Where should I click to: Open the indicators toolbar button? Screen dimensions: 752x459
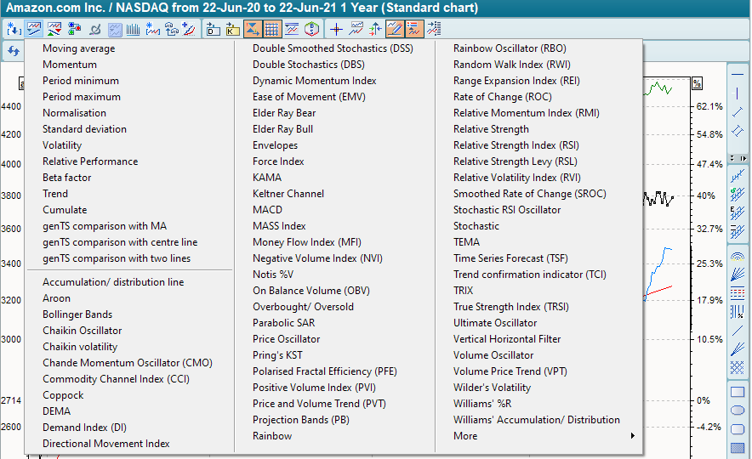(x=35, y=29)
